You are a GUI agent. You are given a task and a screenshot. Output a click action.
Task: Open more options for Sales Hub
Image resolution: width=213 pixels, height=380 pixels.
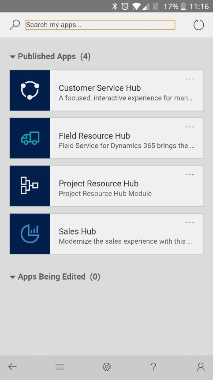190,222
